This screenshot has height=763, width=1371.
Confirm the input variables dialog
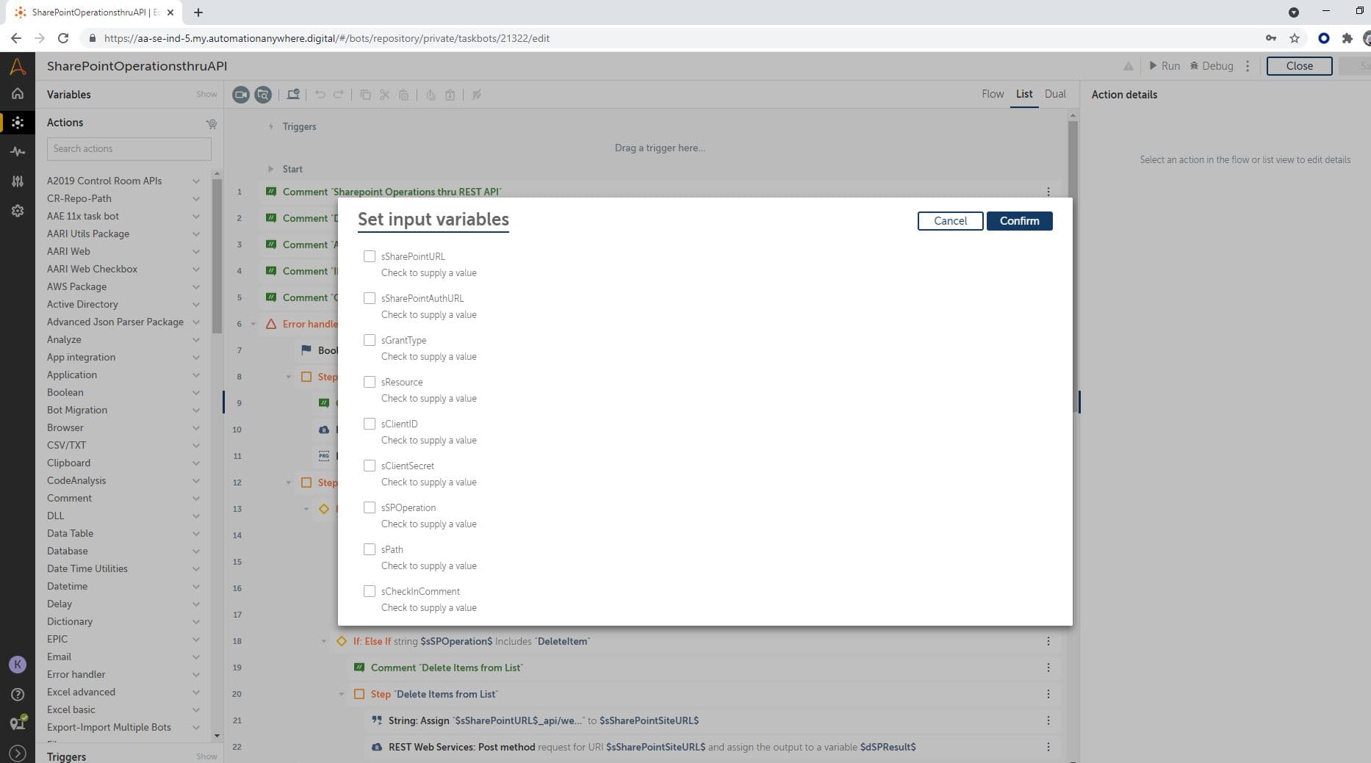pyautogui.click(x=1020, y=221)
